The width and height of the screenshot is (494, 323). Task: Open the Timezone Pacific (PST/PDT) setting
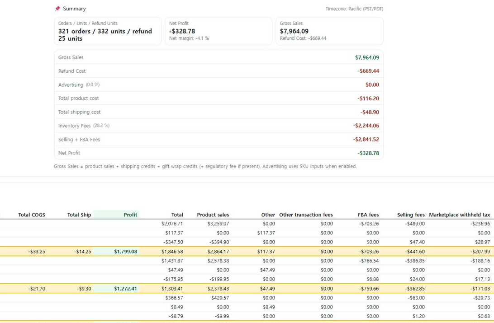355,8
